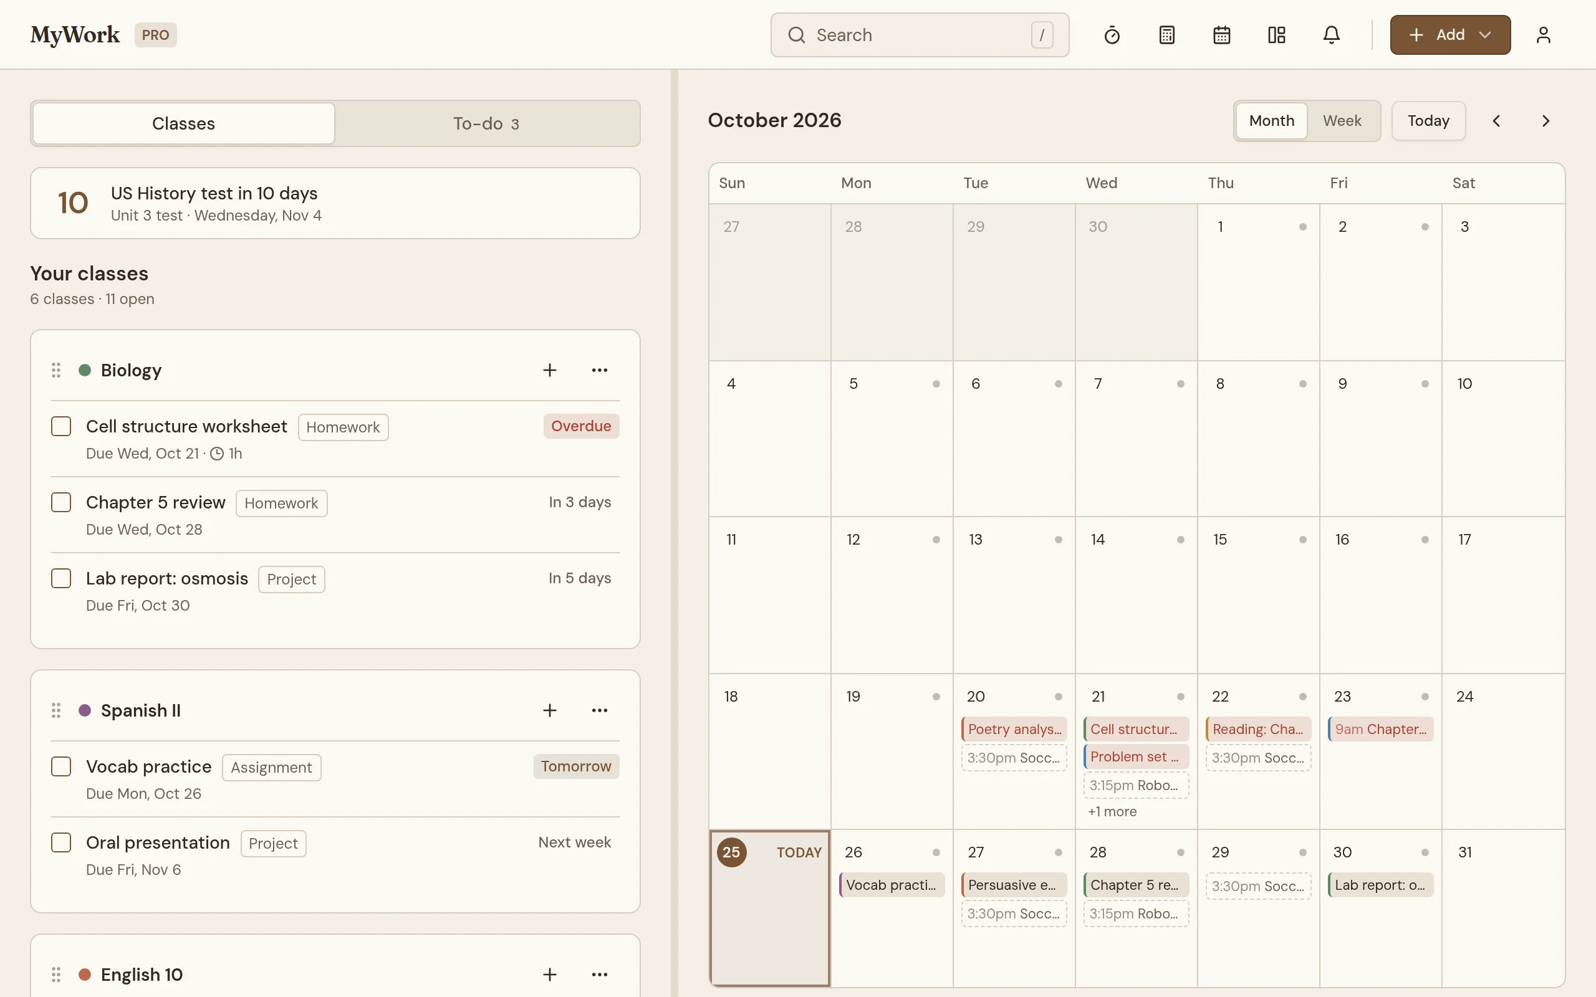Switch calendar to Week view
Screen dimensions: 1596x997
click(x=1342, y=121)
